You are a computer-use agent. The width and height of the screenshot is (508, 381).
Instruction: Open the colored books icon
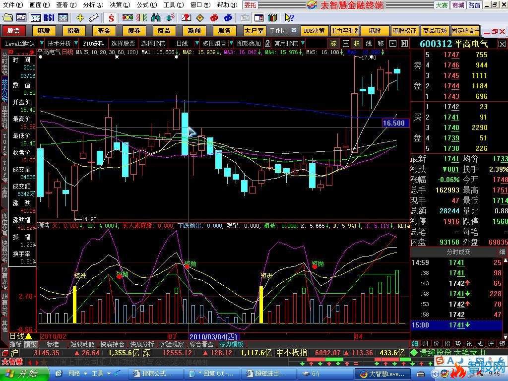(x=272, y=17)
